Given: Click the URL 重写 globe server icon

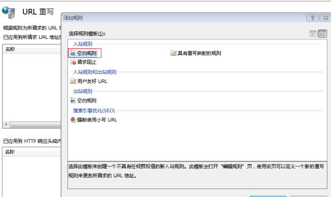Looking at the screenshot, I should tap(9, 13).
